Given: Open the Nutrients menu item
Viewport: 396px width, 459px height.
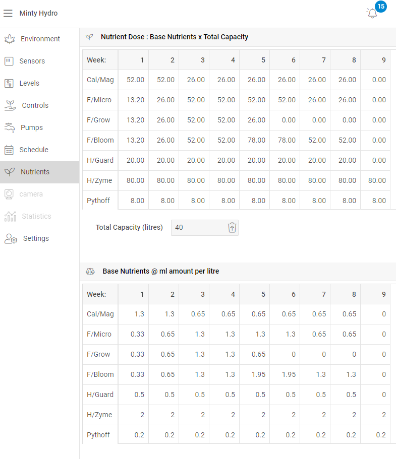Looking at the screenshot, I should coord(35,172).
